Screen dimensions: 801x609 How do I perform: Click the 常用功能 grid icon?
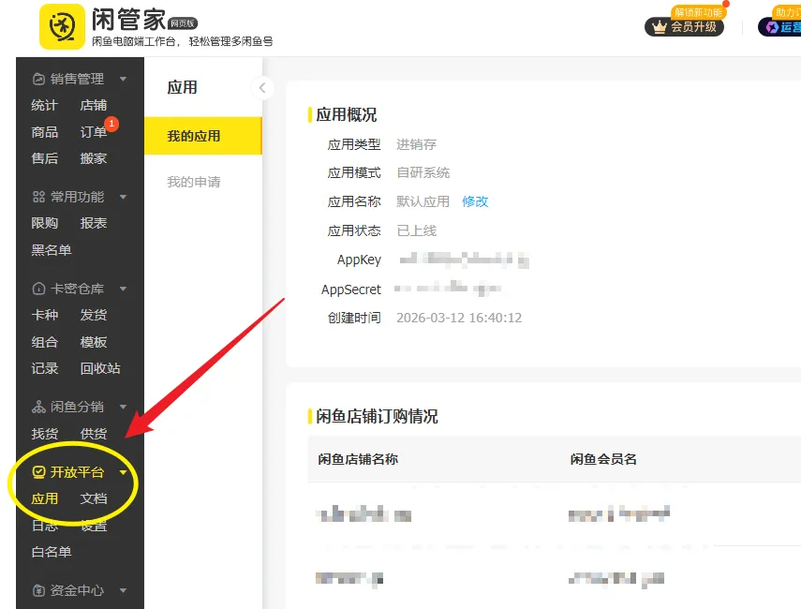point(38,197)
